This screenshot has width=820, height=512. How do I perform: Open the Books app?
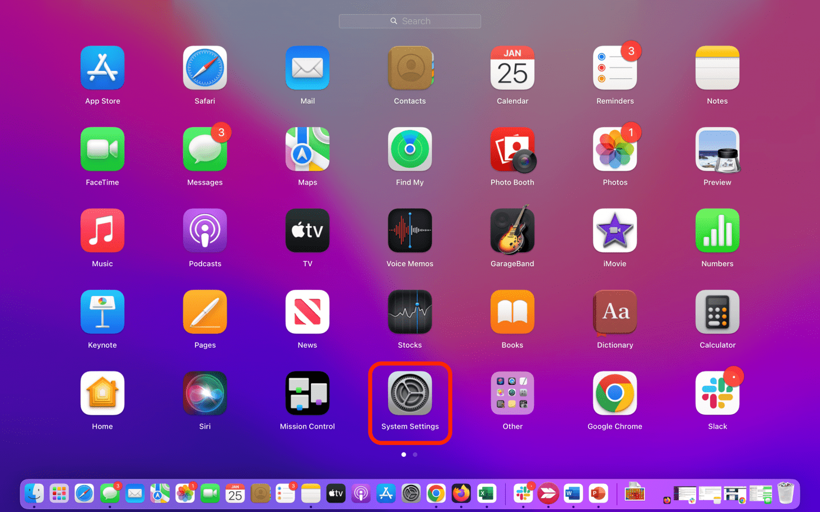pyautogui.click(x=512, y=312)
